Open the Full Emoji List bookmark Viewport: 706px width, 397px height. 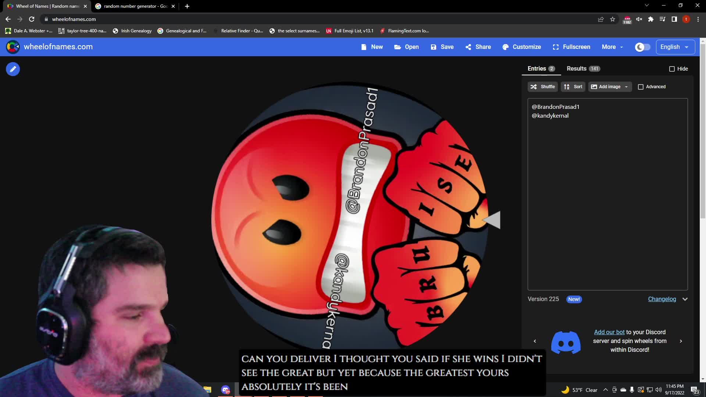pos(350,31)
